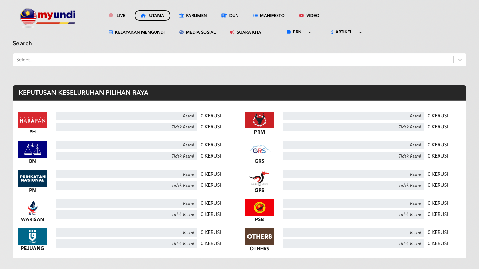Open the DUN navigation tab

(230, 15)
